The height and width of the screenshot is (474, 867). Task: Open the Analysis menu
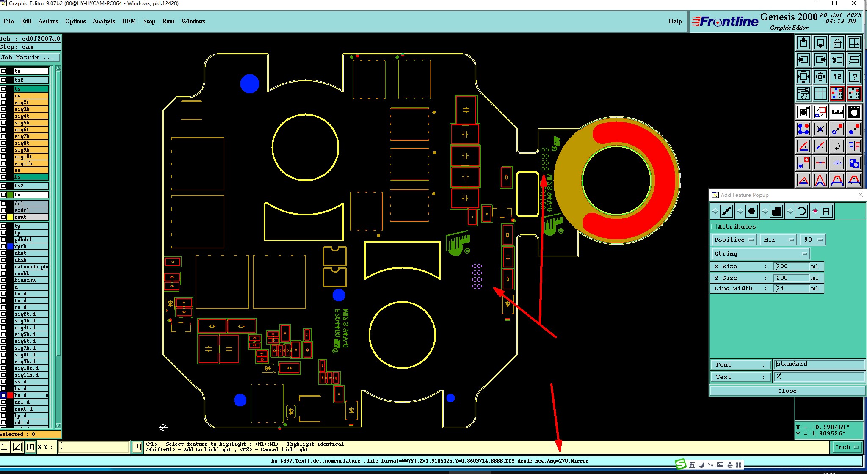coord(103,21)
